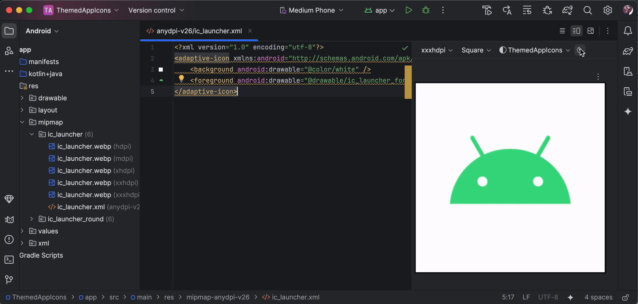Screen dimensions: 638x304
Task: Click the UTF-8 encoding indicator
Action: 548,298
